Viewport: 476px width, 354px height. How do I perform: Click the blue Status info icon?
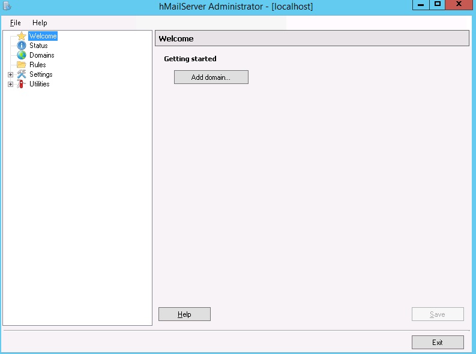click(x=22, y=46)
